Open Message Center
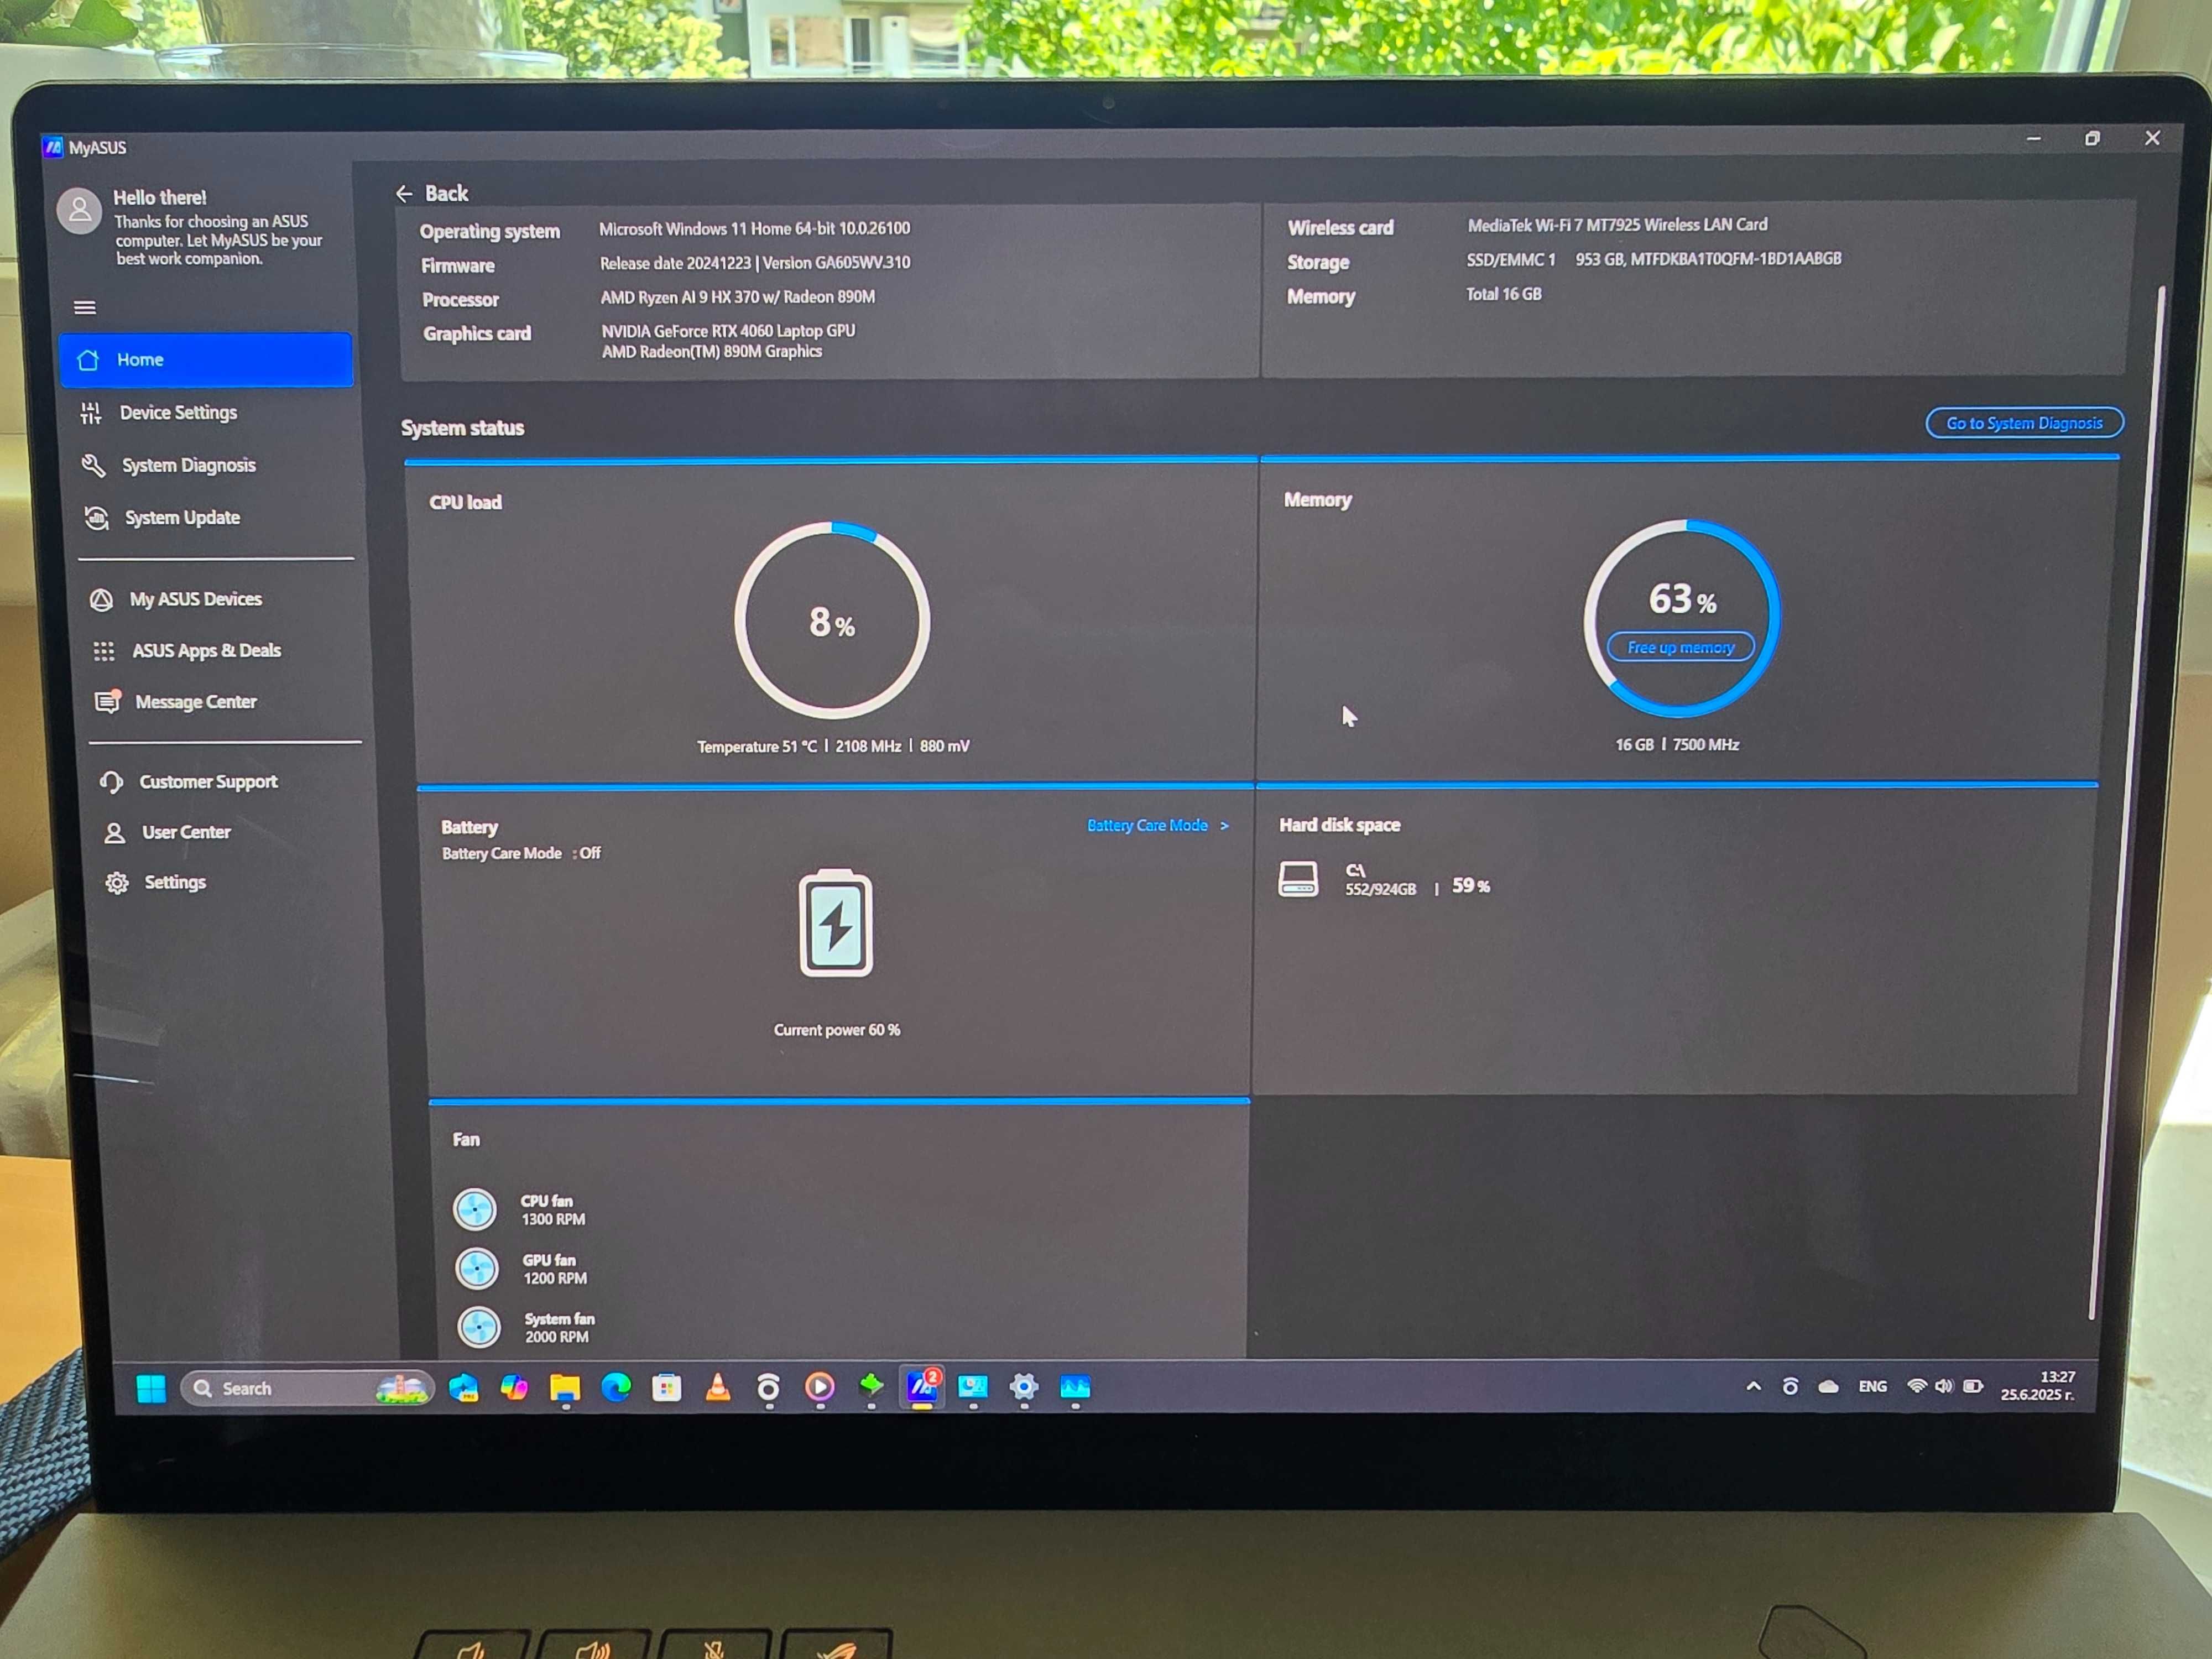The image size is (2212, 1659). pos(196,702)
